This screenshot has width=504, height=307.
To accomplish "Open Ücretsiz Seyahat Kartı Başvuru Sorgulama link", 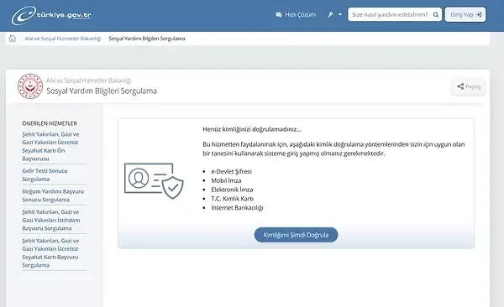I will 50,252.
